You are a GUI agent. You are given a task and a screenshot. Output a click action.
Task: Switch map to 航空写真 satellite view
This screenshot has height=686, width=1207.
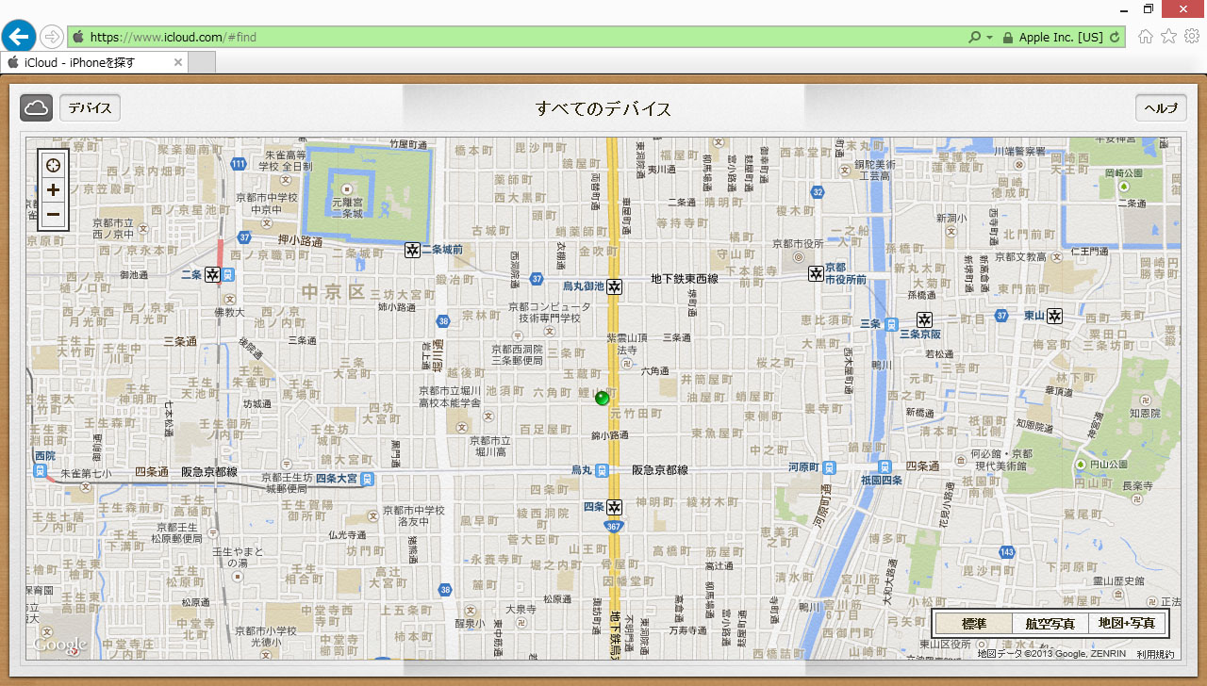pyautogui.click(x=1050, y=624)
